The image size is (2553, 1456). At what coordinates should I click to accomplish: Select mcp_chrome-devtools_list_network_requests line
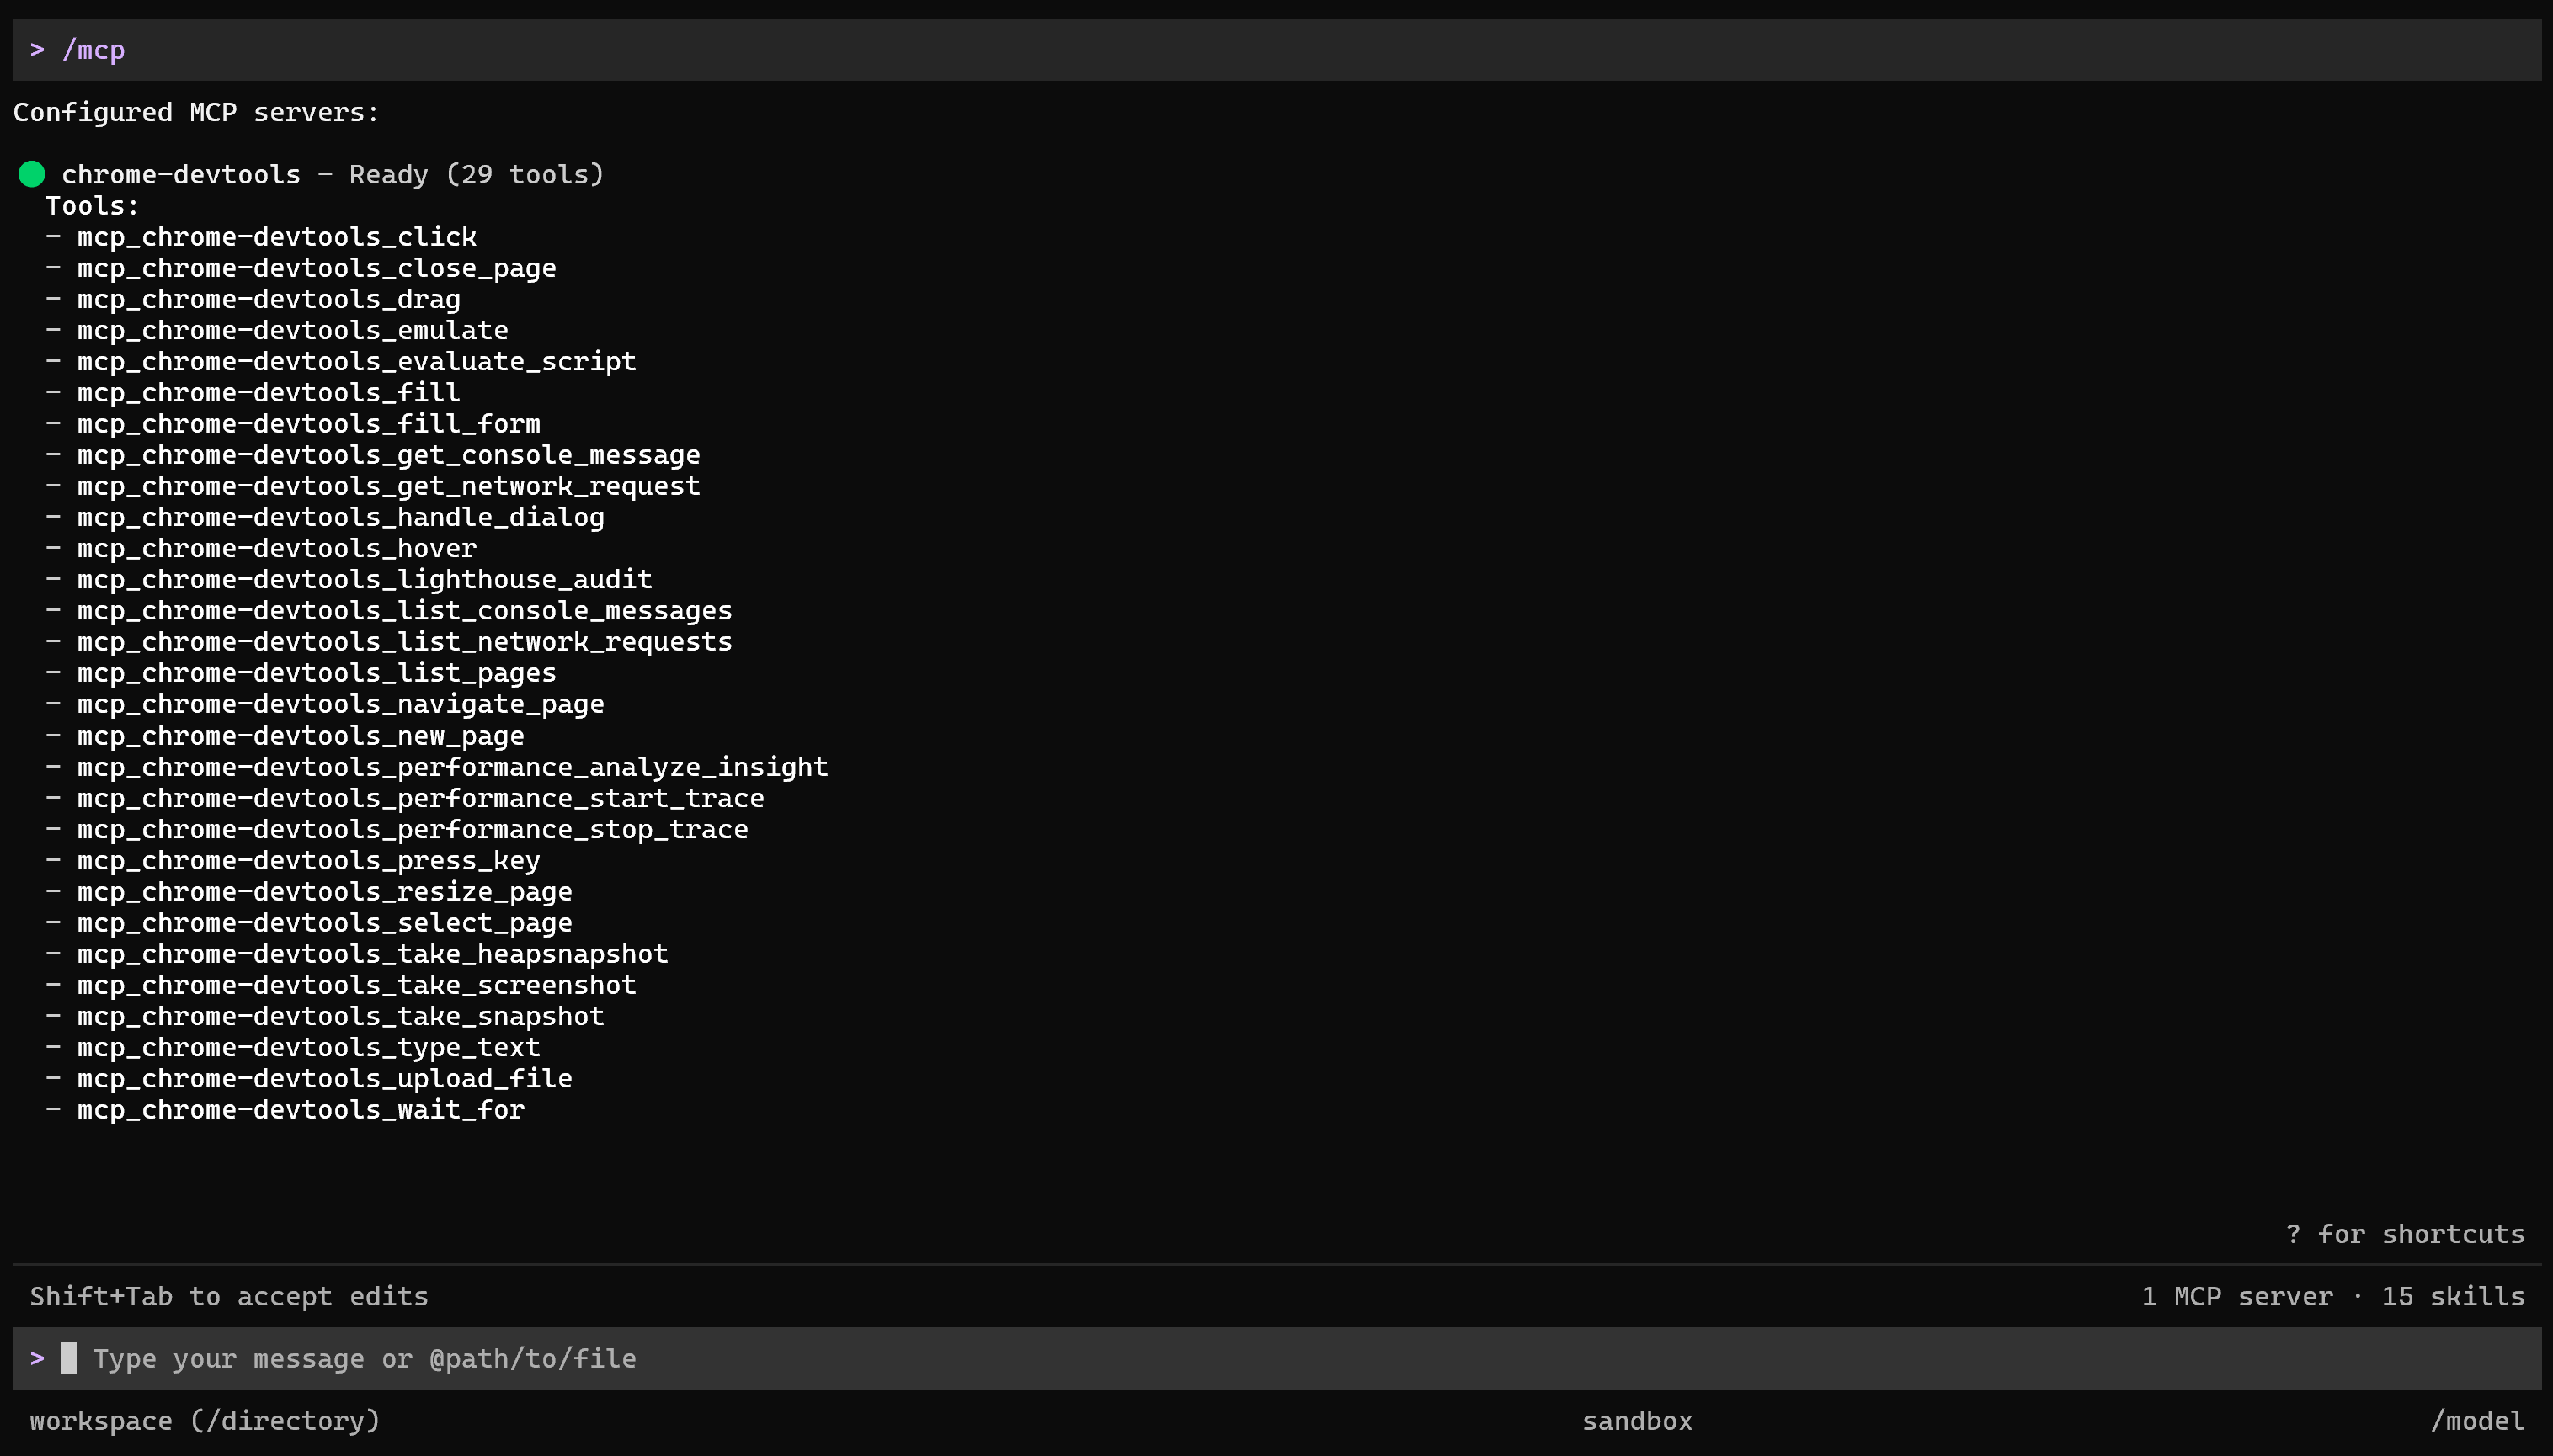[405, 642]
